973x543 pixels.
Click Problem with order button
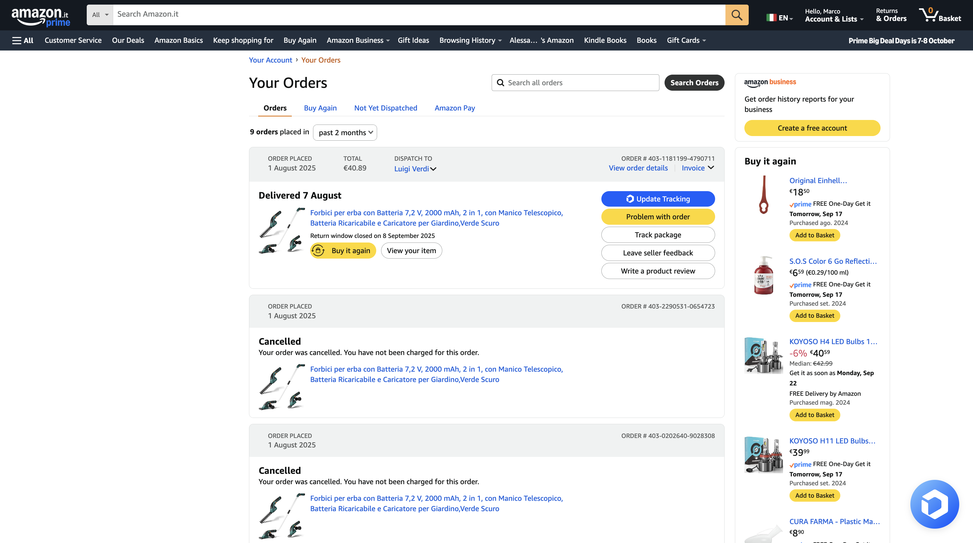tap(658, 217)
